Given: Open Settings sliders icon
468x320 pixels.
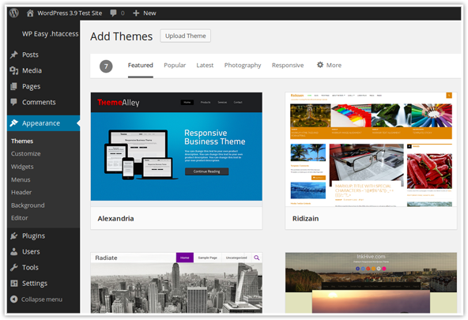Looking at the screenshot, I should click(x=13, y=284).
